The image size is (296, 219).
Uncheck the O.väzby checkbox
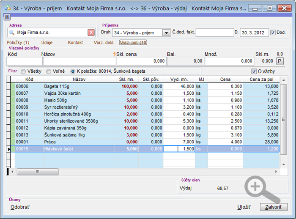pyautogui.click(x=254, y=71)
